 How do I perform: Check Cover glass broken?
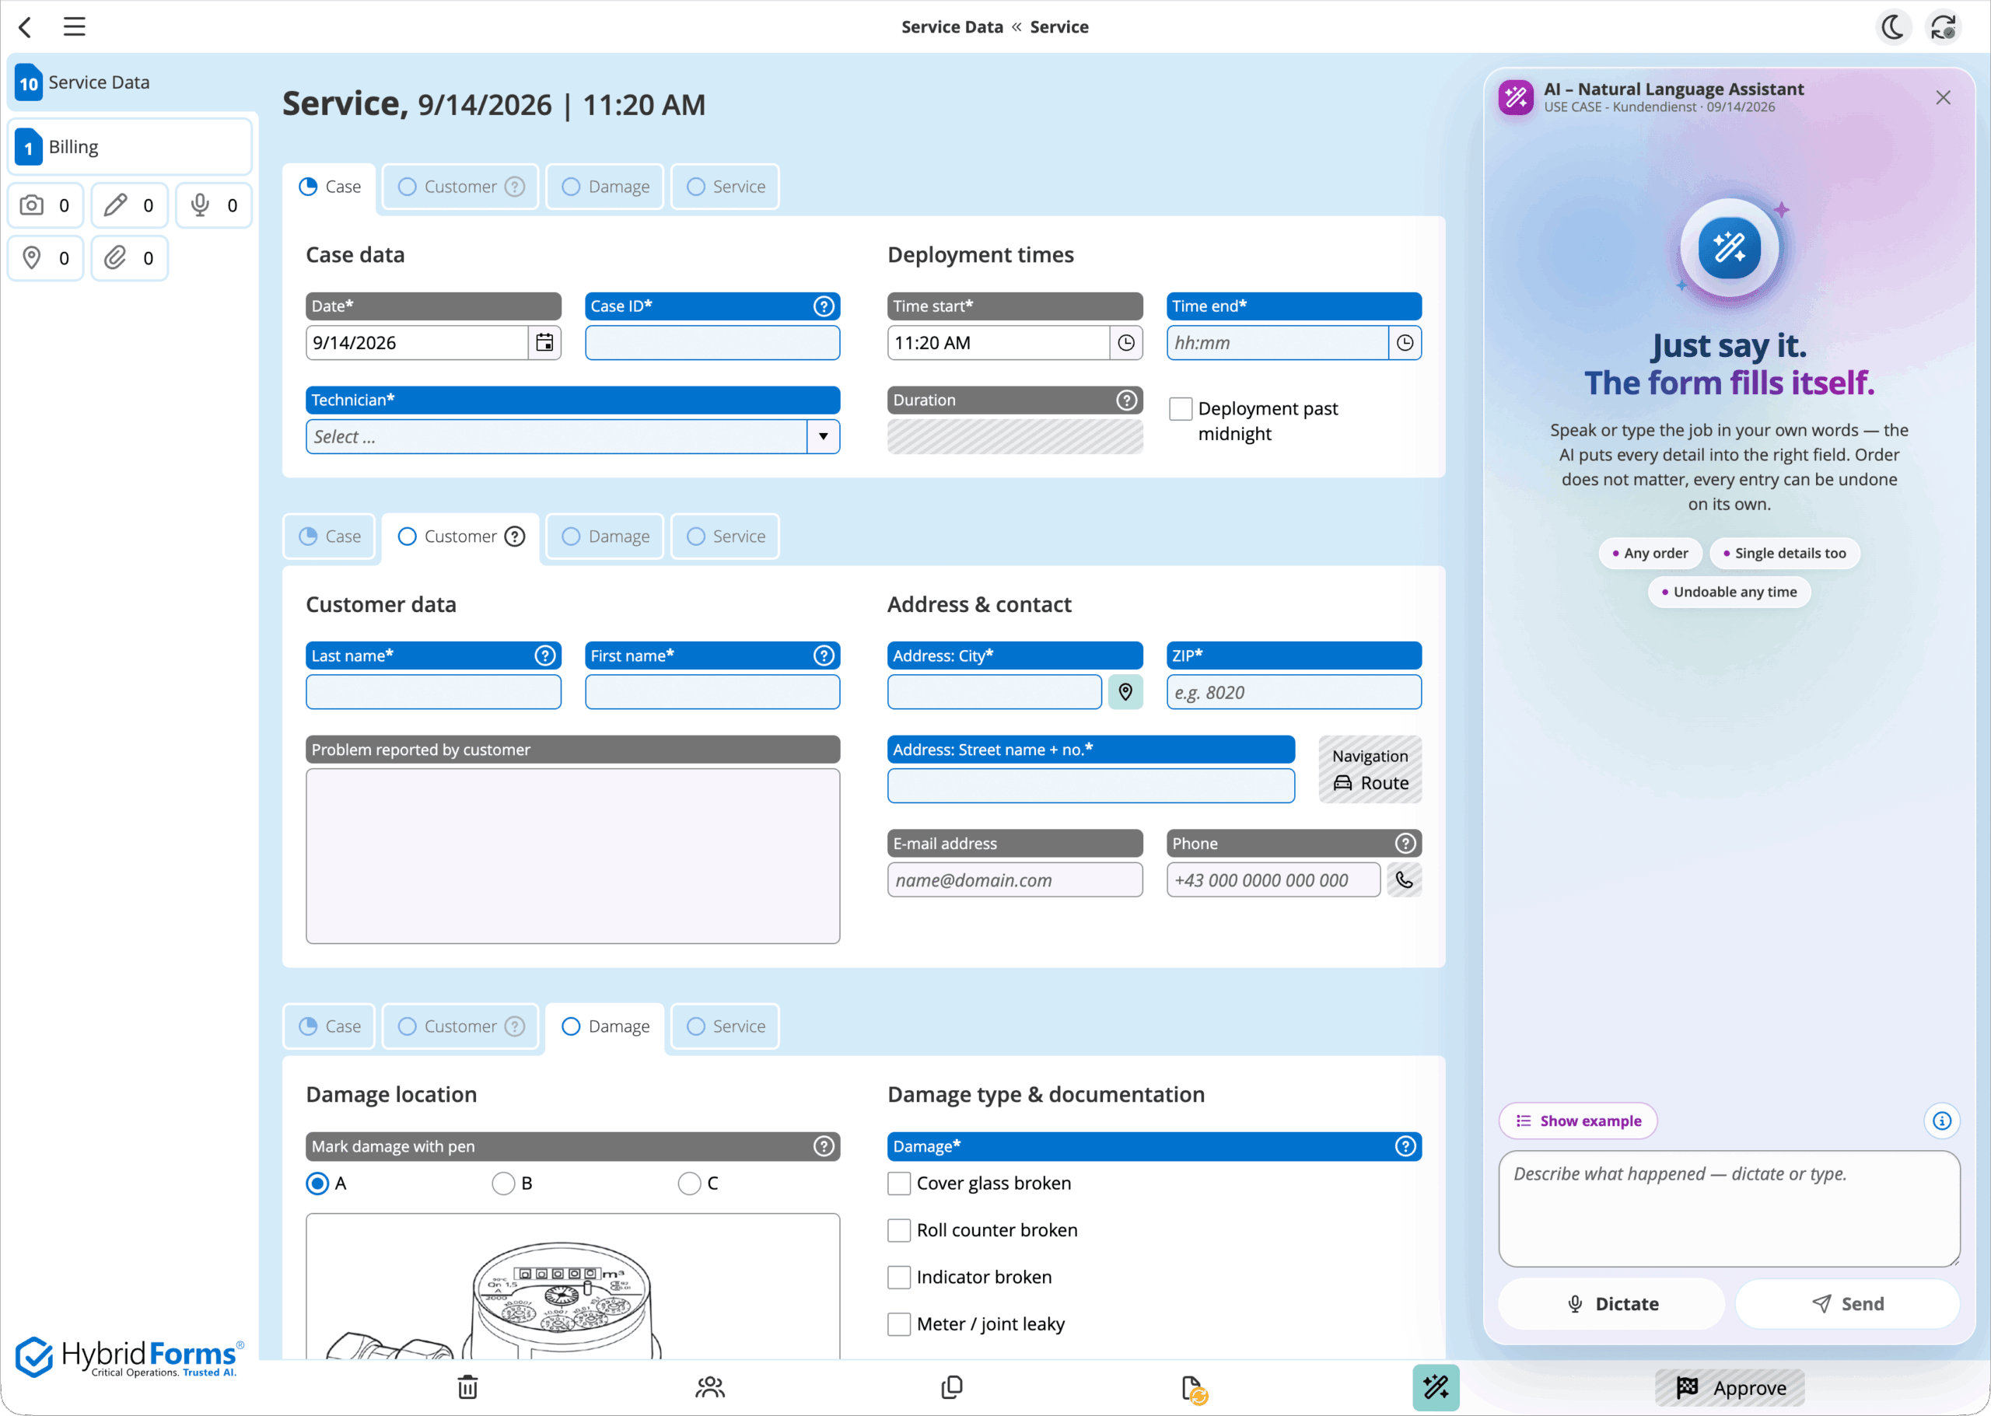pyautogui.click(x=898, y=1183)
